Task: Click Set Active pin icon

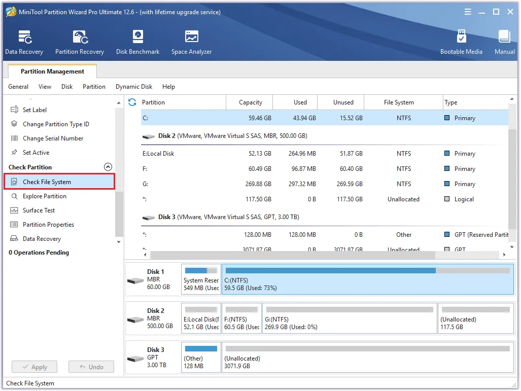Action: coord(14,153)
